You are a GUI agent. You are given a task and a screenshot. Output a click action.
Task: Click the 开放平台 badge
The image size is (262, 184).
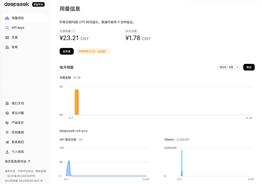[38, 5]
